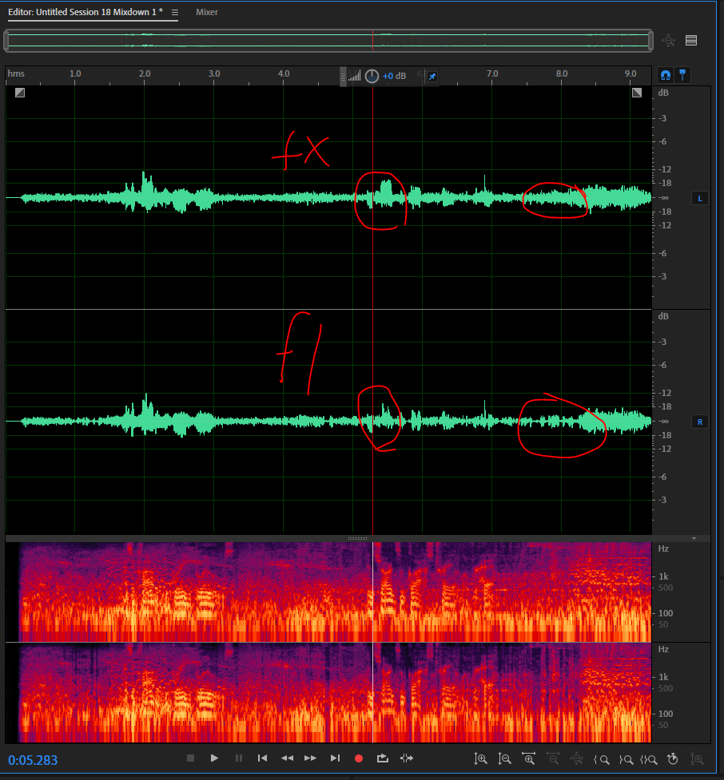Click Zoom Out Amplitude icon
Image resolution: width=724 pixels, height=780 pixels.
pos(504,758)
